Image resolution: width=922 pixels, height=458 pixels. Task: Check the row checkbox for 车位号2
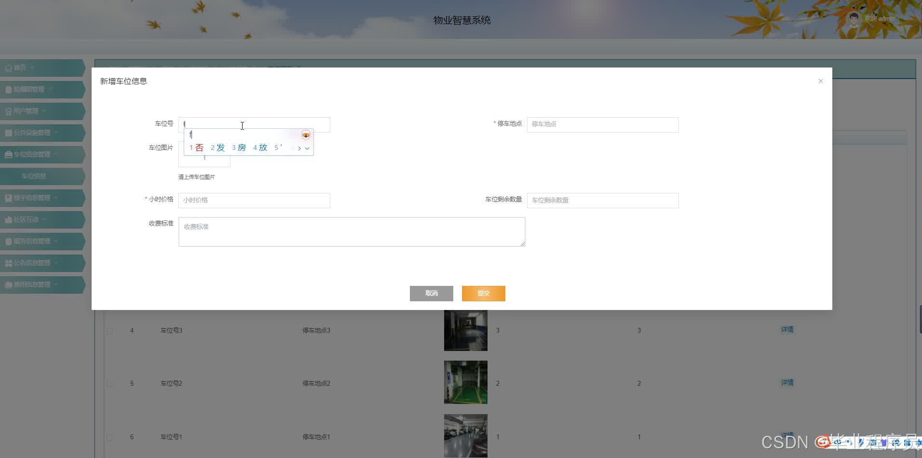pyautogui.click(x=109, y=384)
